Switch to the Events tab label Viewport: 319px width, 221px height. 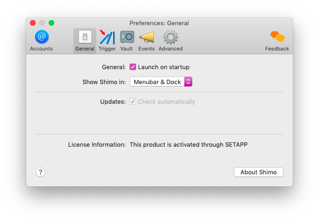pos(146,49)
